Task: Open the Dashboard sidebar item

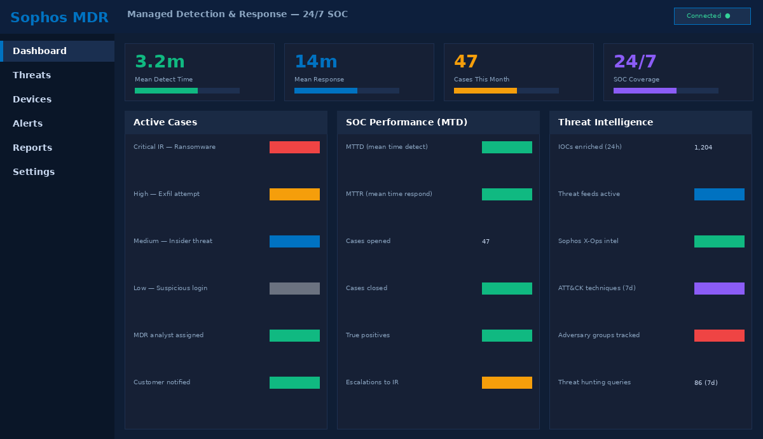Action: 57,51
